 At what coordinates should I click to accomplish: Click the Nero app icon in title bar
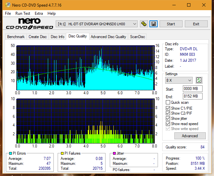8,5
